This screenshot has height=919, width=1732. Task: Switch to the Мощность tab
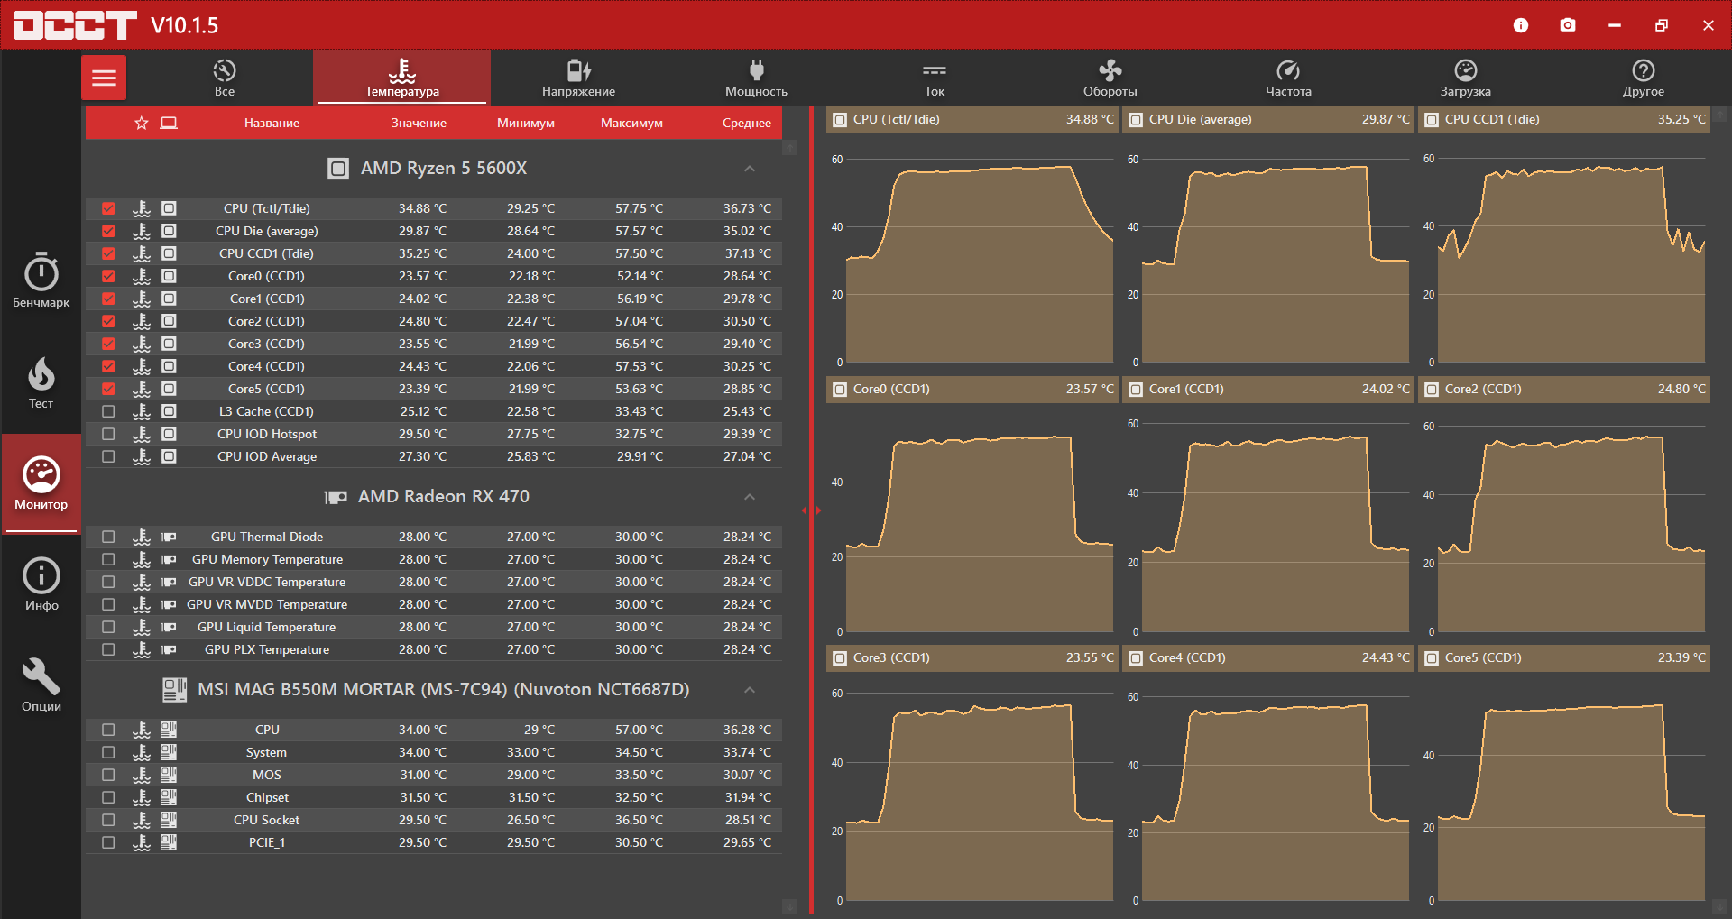coord(756,78)
